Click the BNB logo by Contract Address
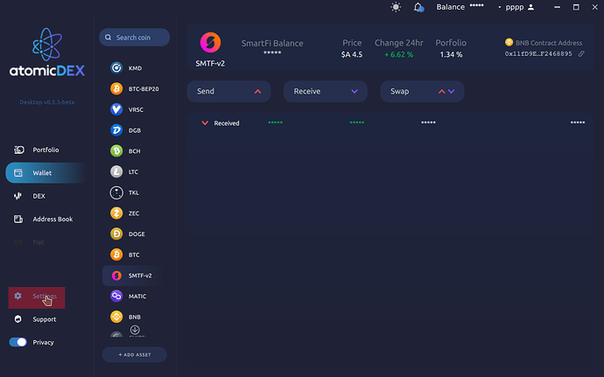Viewport: 604px width, 377px height. (x=509, y=42)
